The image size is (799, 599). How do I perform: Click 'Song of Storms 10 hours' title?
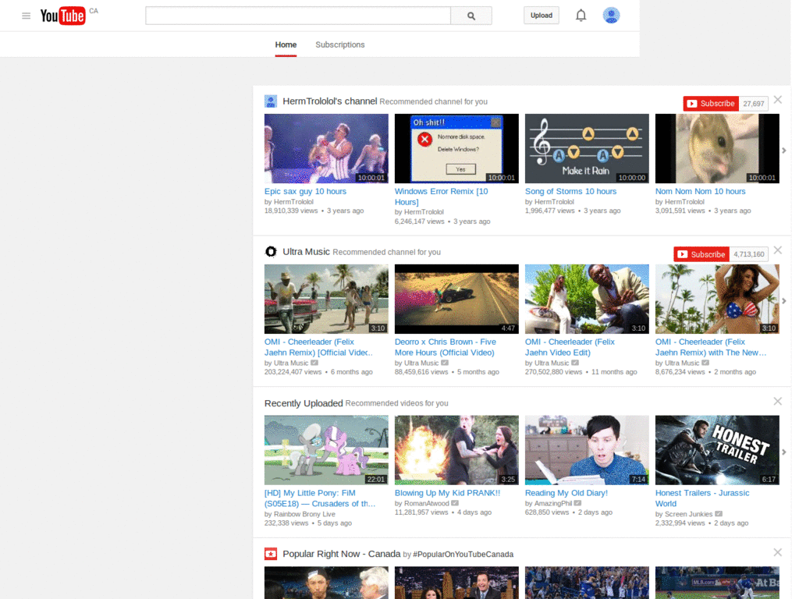[x=570, y=192]
